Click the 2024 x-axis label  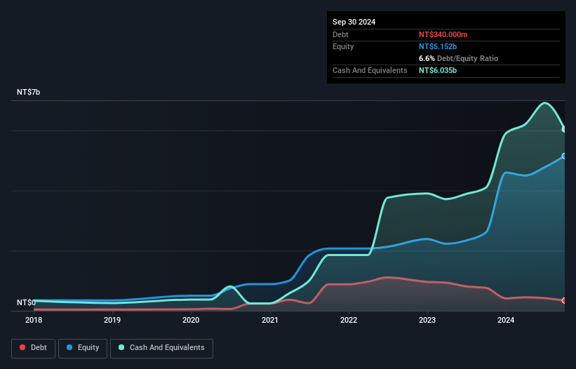click(506, 320)
